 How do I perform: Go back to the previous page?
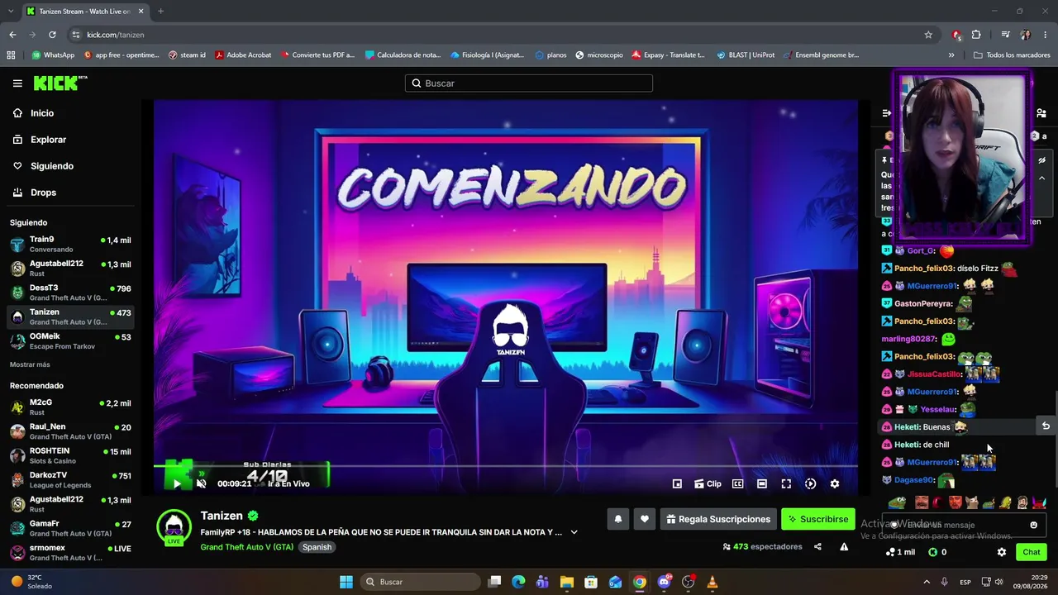(x=12, y=35)
